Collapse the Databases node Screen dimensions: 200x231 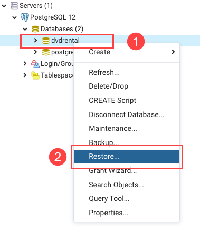[x=25, y=29]
